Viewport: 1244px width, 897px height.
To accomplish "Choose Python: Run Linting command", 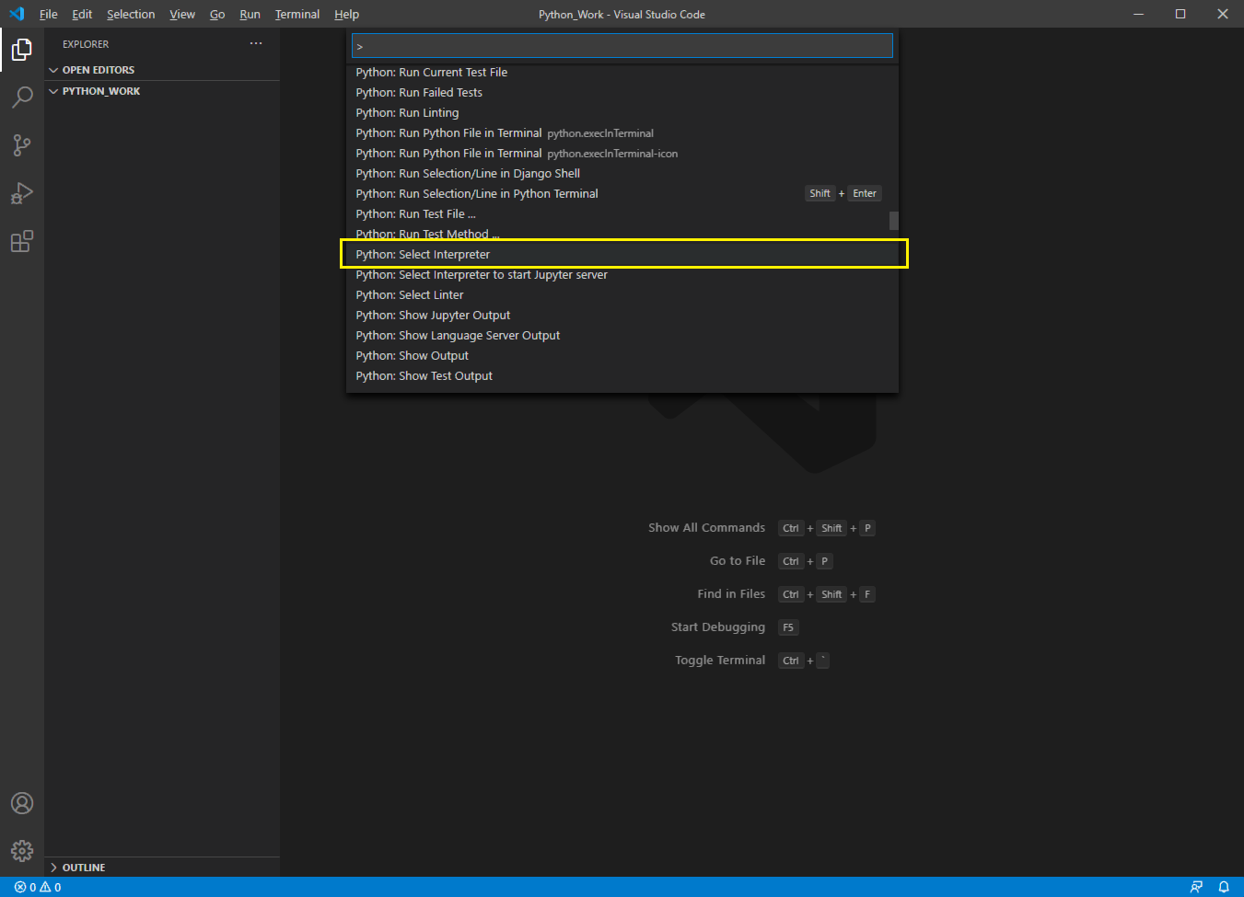I will [622, 112].
